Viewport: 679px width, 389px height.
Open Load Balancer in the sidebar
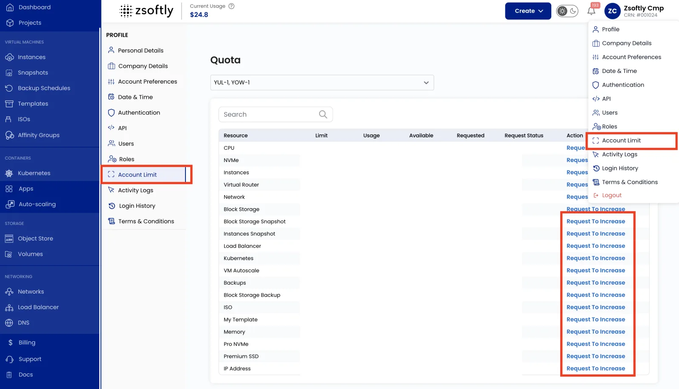coord(32,307)
